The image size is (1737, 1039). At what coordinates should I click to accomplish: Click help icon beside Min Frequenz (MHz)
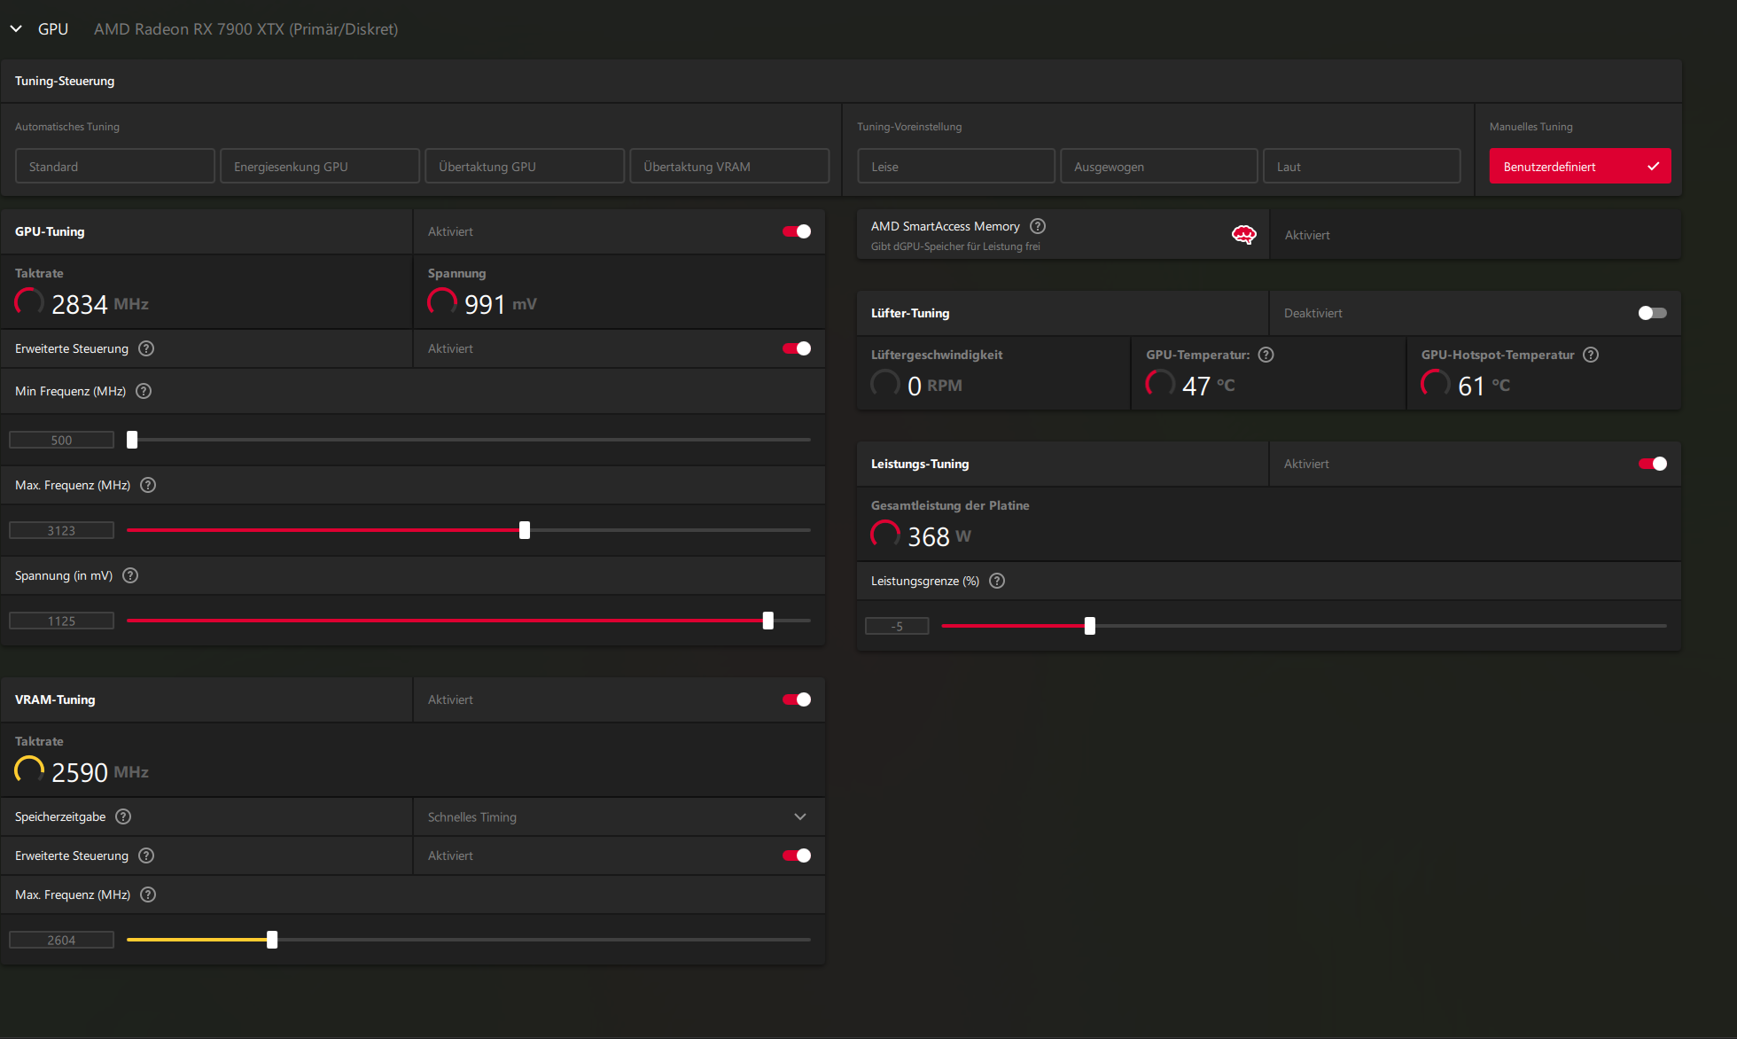click(144, 391)
